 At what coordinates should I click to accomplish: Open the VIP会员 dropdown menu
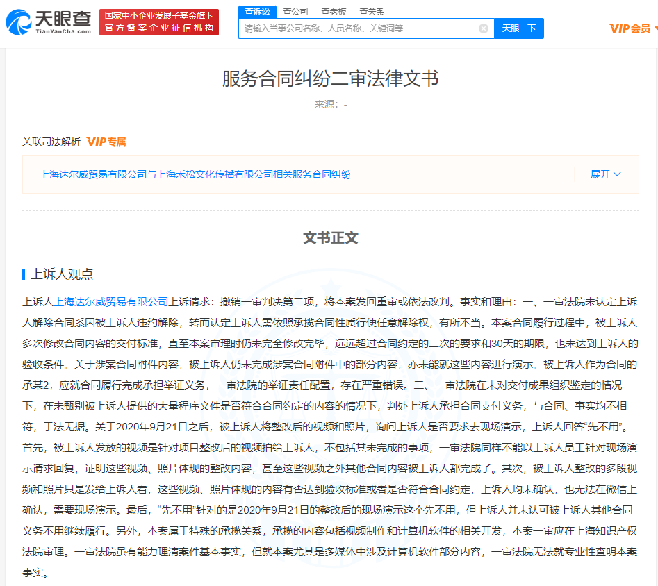point(633,28)
